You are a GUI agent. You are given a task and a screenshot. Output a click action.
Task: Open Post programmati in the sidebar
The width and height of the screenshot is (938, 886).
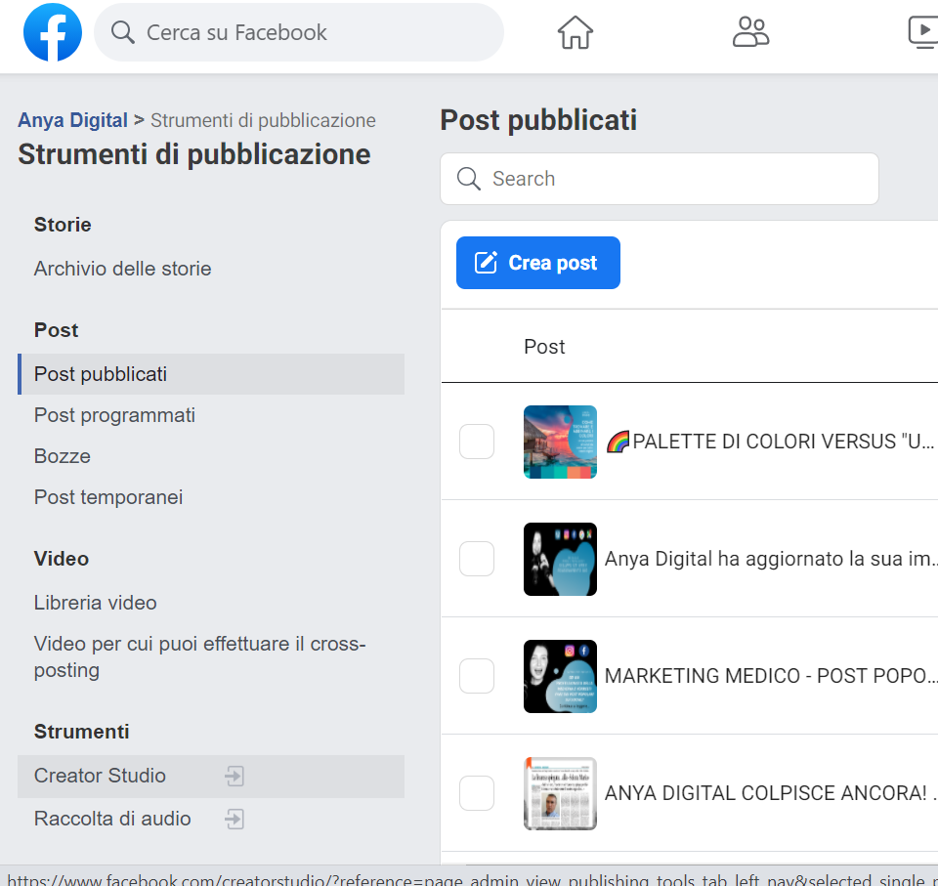coord(114,415)
